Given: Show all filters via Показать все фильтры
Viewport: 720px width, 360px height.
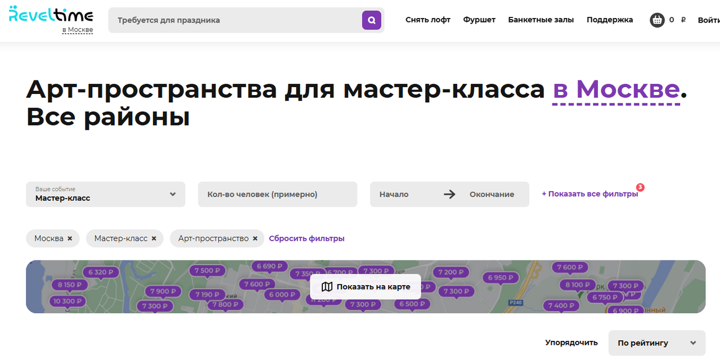Looking at the screenshot, I should tap(589, 194).
